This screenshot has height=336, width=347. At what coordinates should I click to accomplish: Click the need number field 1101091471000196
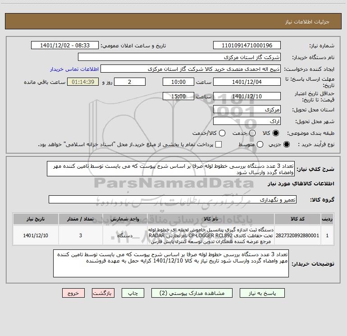pos(247,45)
